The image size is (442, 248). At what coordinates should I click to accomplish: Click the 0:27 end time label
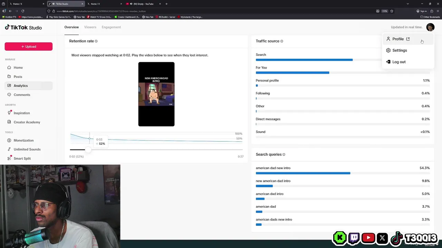241,157
